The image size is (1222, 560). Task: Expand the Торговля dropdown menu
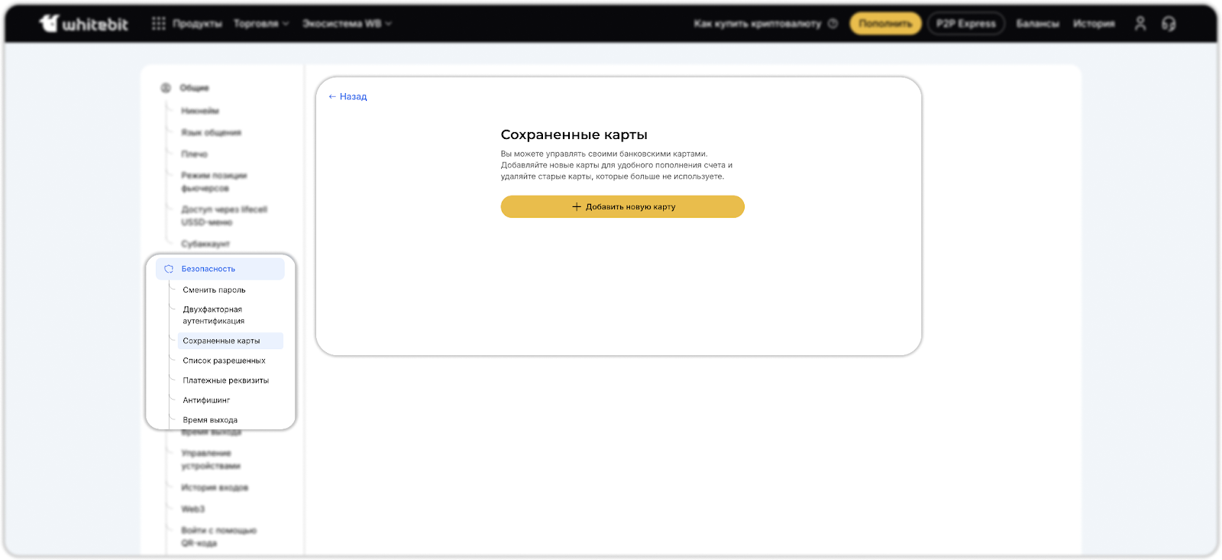pos(261,24)
